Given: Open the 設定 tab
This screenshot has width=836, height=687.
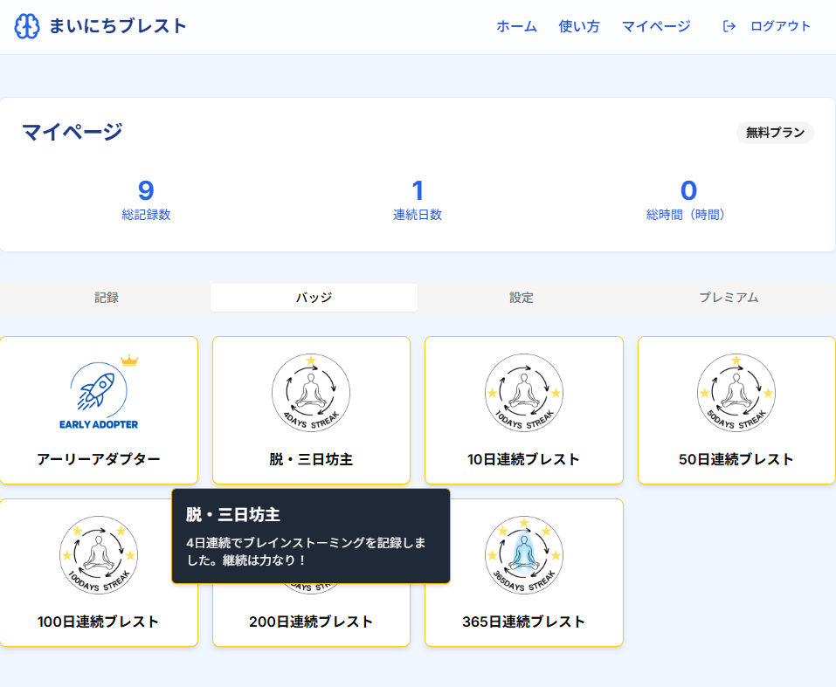Looking at the screenshot, I should 522,298.
